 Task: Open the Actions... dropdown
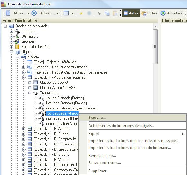coord(49,13)
